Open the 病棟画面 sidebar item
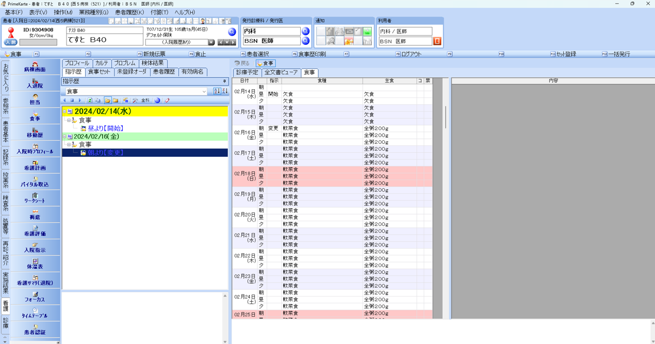The width and height of the screenshot is (655, 344). click(35, 68)
